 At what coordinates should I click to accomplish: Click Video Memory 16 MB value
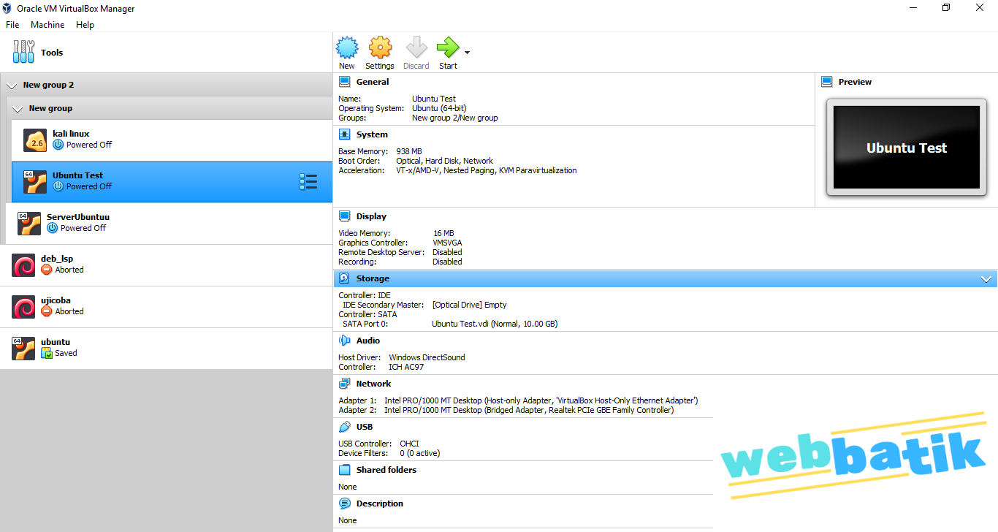pyautogui.click(x=443, y=233)
